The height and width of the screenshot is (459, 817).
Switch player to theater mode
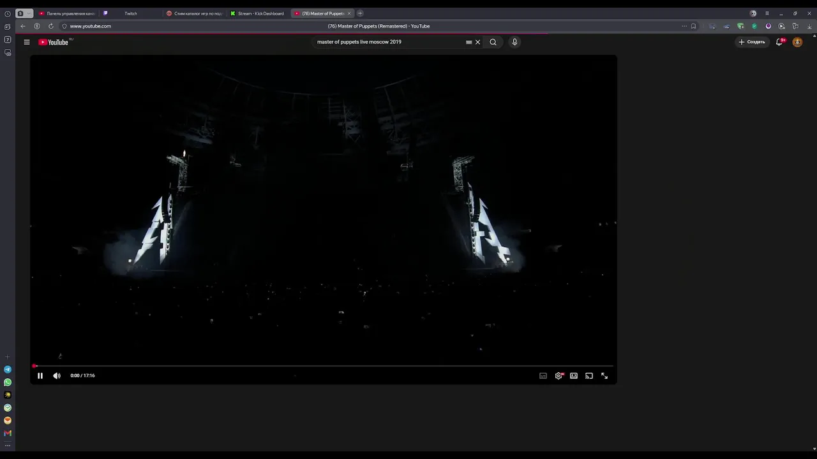pos(574,376)
